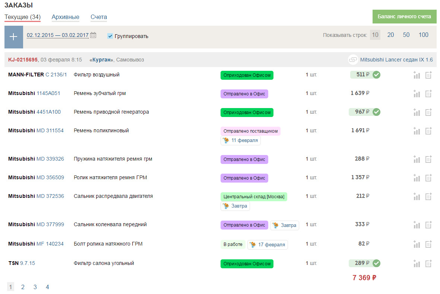
Task: Open part number MD 372536 link
Action: [x=50, y=196]
